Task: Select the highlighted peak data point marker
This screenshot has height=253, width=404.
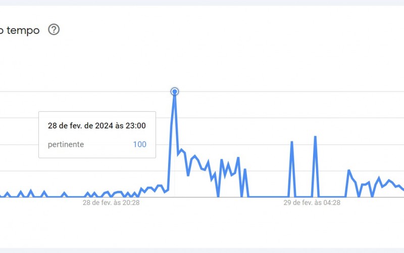Action: 175,92
